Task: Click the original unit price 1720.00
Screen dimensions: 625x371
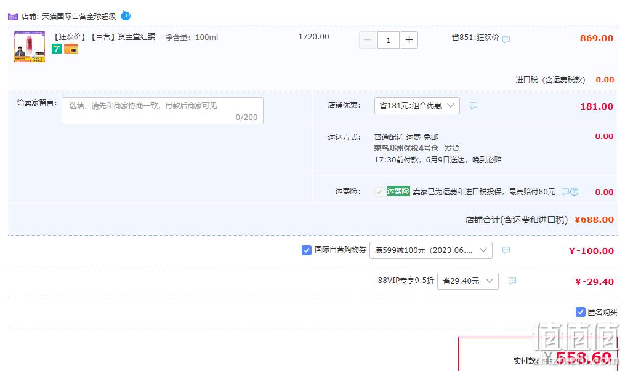Action: click(313, 37)
